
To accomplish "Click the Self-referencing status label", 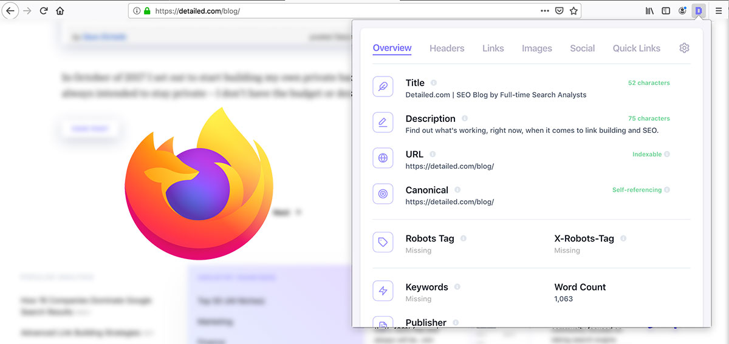I will [x=637, y=190].
